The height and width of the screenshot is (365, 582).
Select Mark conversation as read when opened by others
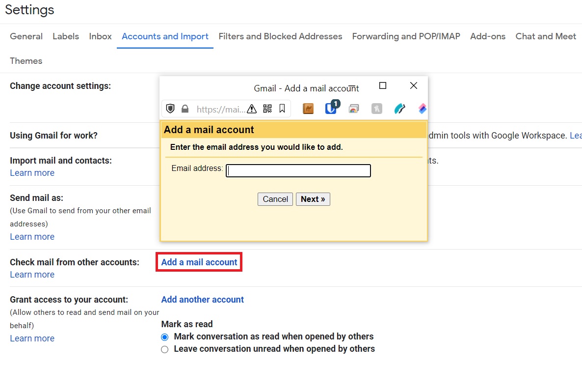click(x=165, y=337)
